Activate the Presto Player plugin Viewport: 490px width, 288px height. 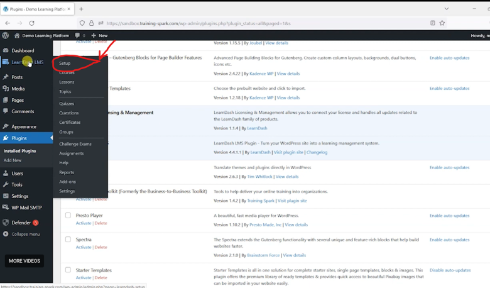pos(84,223)
